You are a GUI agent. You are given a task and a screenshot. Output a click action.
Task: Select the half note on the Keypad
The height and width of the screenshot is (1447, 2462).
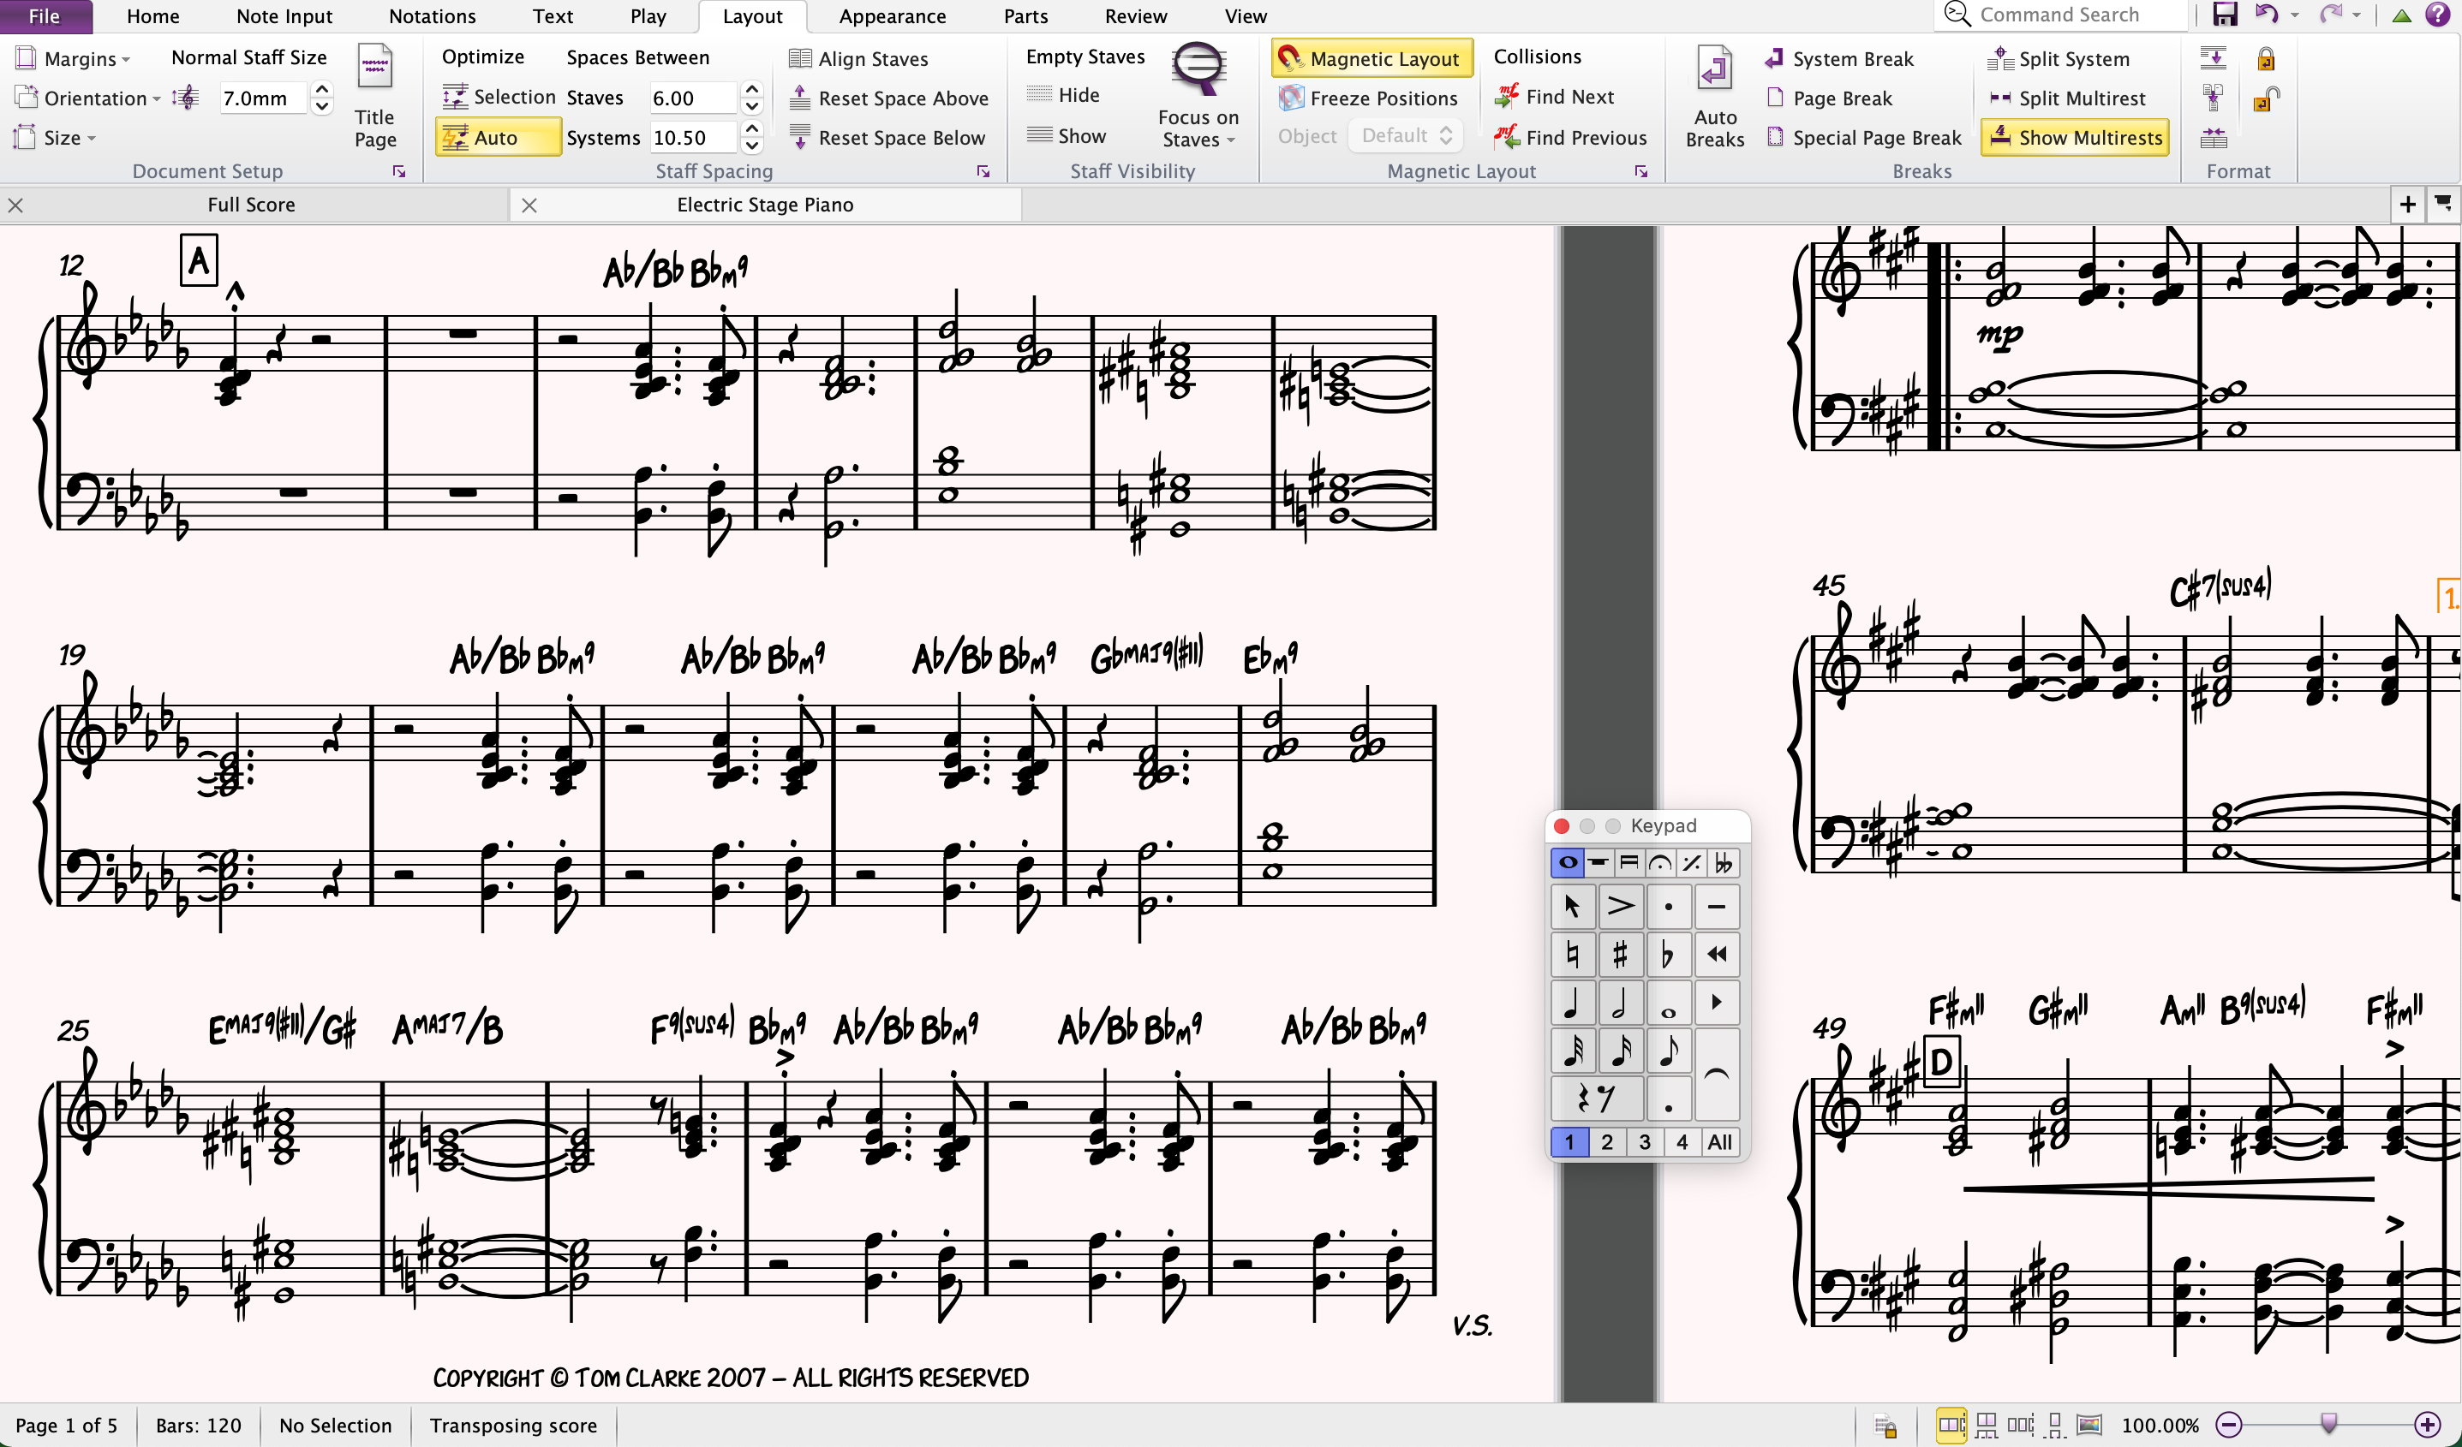(1620, 1003)
